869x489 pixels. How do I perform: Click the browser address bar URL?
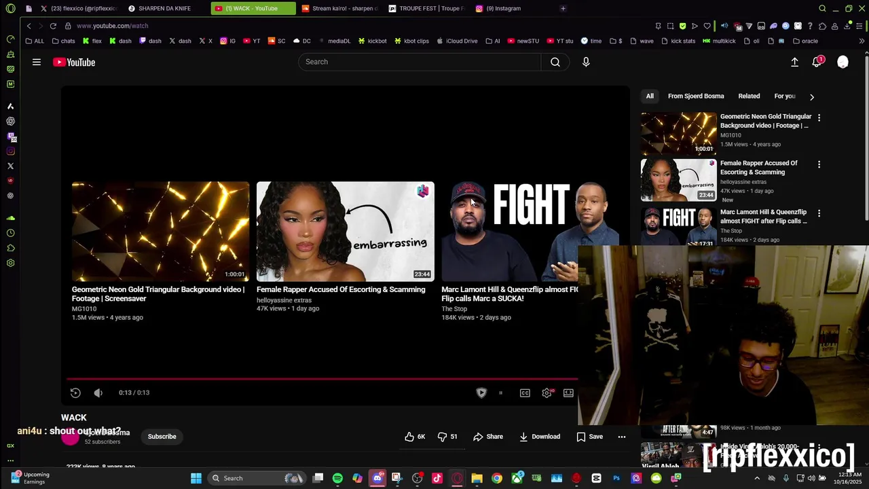click(x=112, y=26)
